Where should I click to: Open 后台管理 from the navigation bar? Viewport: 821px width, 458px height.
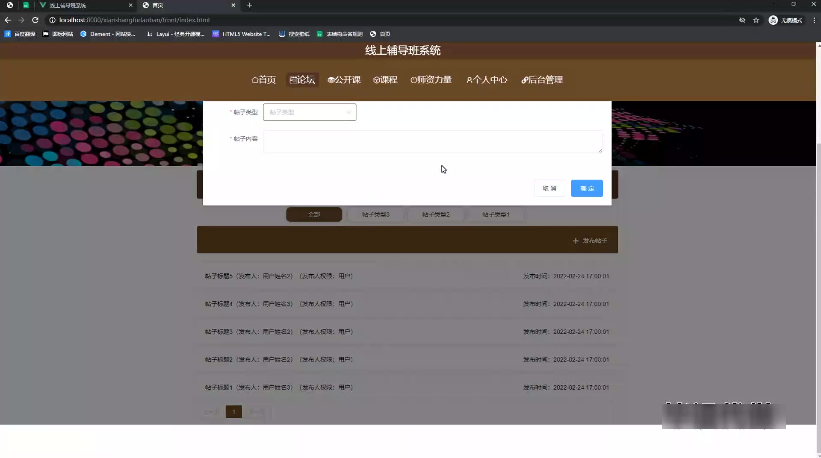(542, 80)
